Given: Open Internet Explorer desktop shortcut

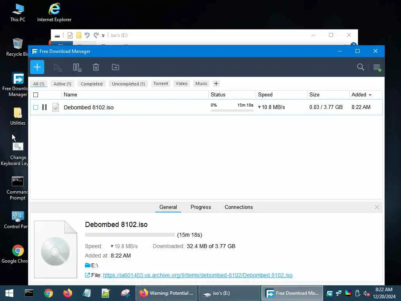Looking at the screenshot, I should [54, 12].
